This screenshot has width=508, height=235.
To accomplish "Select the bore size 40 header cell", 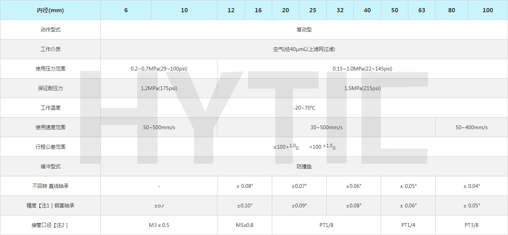I will [367, 10].
